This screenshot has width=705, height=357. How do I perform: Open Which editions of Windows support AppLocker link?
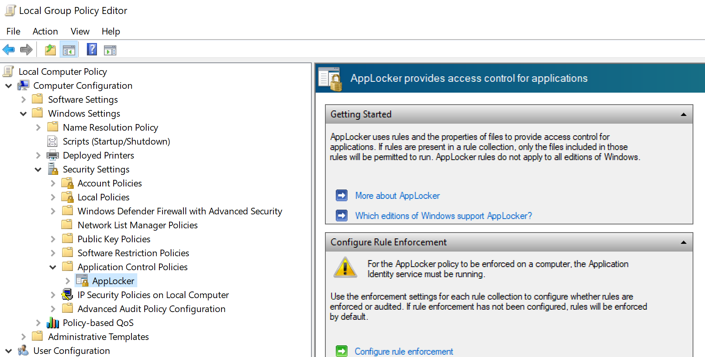pyautogui.click(x=443, y=216)
